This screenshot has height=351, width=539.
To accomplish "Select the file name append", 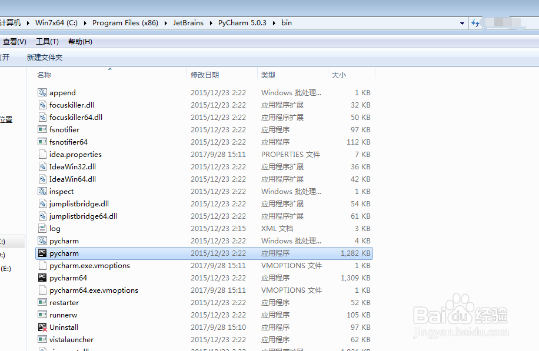I will click(62, 93).
